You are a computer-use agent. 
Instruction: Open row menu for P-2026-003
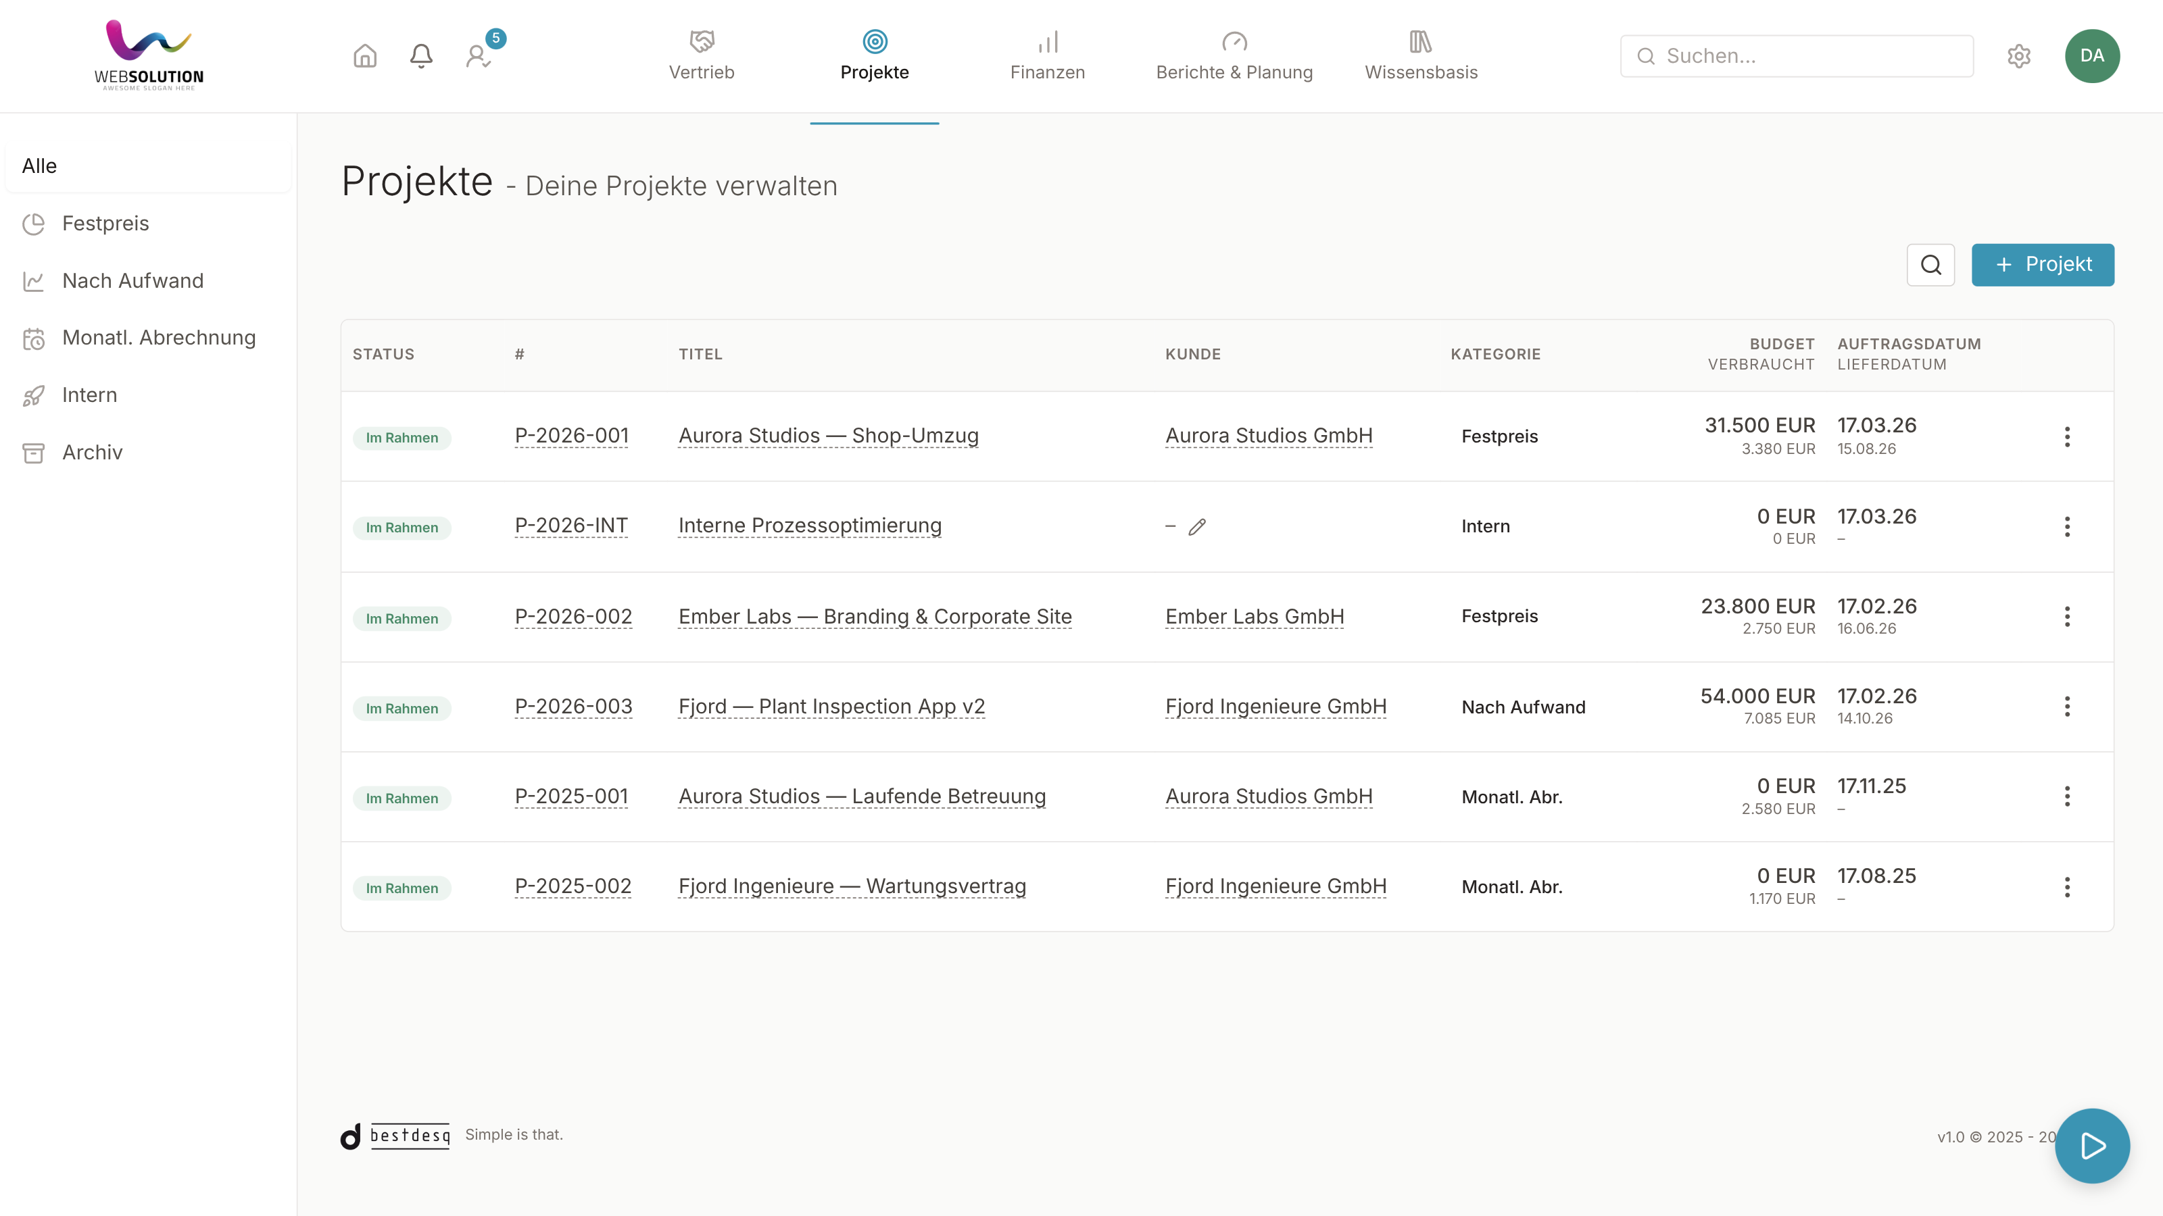[x=2066, y=707]
